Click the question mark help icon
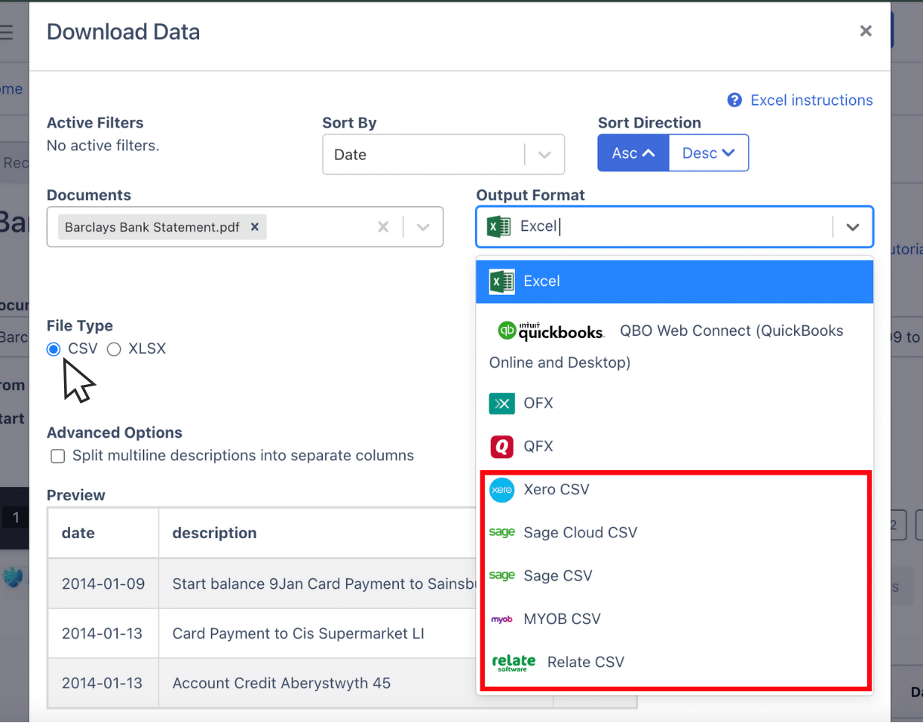This screenshot has width=923, height=723. click(x=734, y=100)
